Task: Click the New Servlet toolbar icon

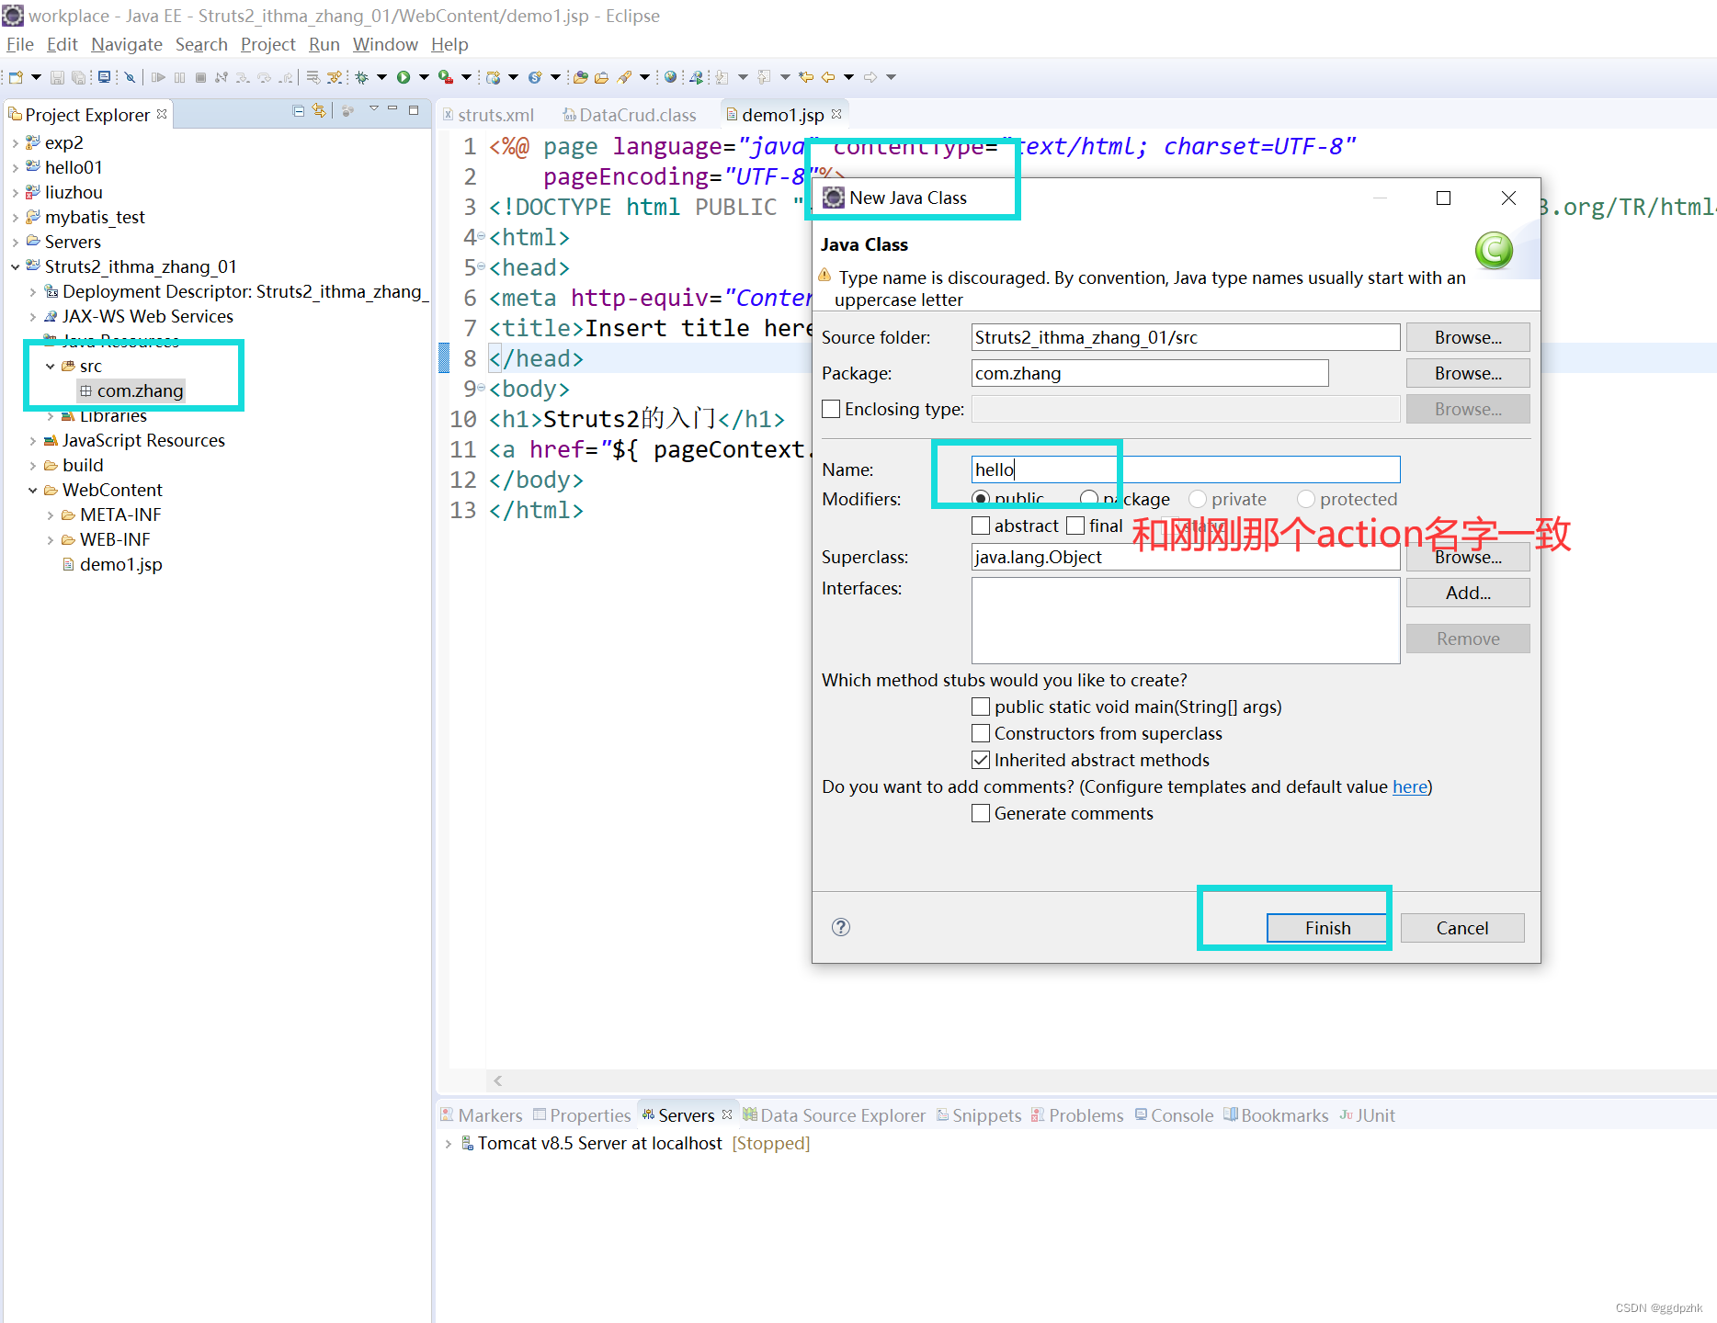Action: click(x=535, y=77)
